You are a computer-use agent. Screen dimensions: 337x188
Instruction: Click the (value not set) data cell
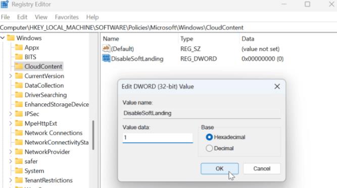(x=261, y=49)
